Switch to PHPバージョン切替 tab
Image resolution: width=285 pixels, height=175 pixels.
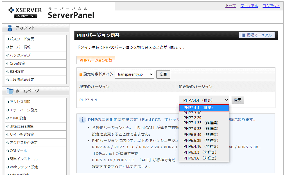96,60
